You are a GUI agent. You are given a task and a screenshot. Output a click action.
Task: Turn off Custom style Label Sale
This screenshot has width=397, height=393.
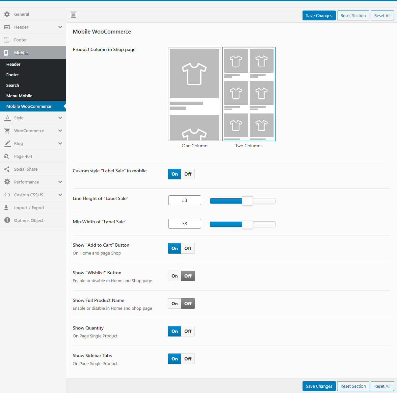[188, 174]
